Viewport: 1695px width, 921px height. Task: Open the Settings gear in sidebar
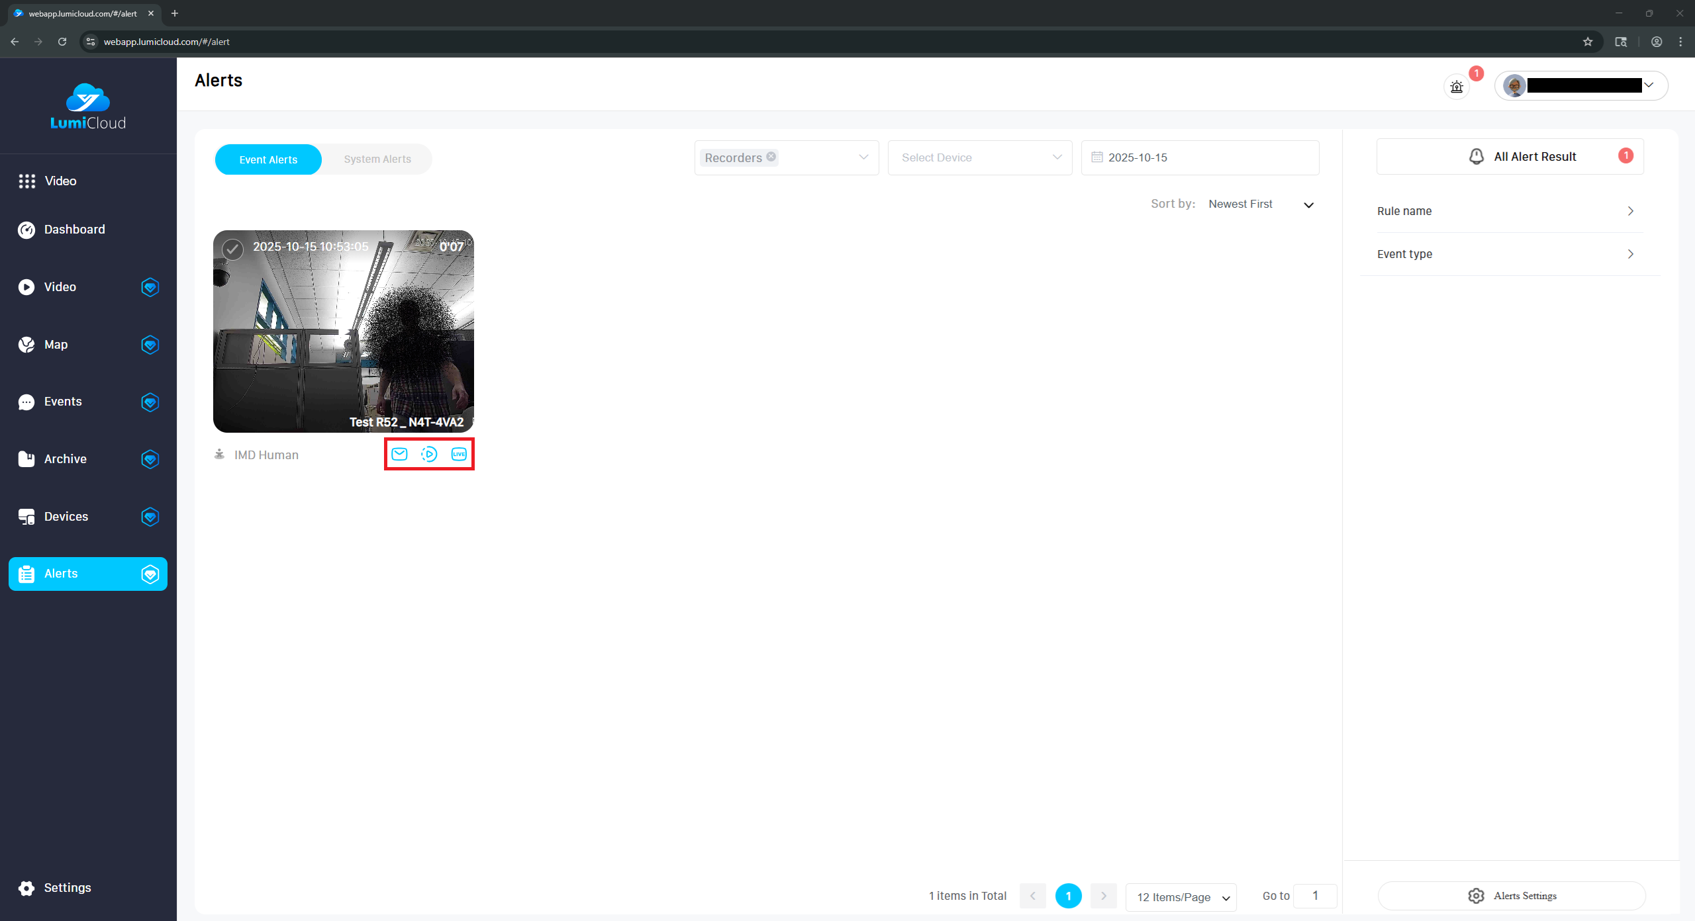tap(26, 888)
